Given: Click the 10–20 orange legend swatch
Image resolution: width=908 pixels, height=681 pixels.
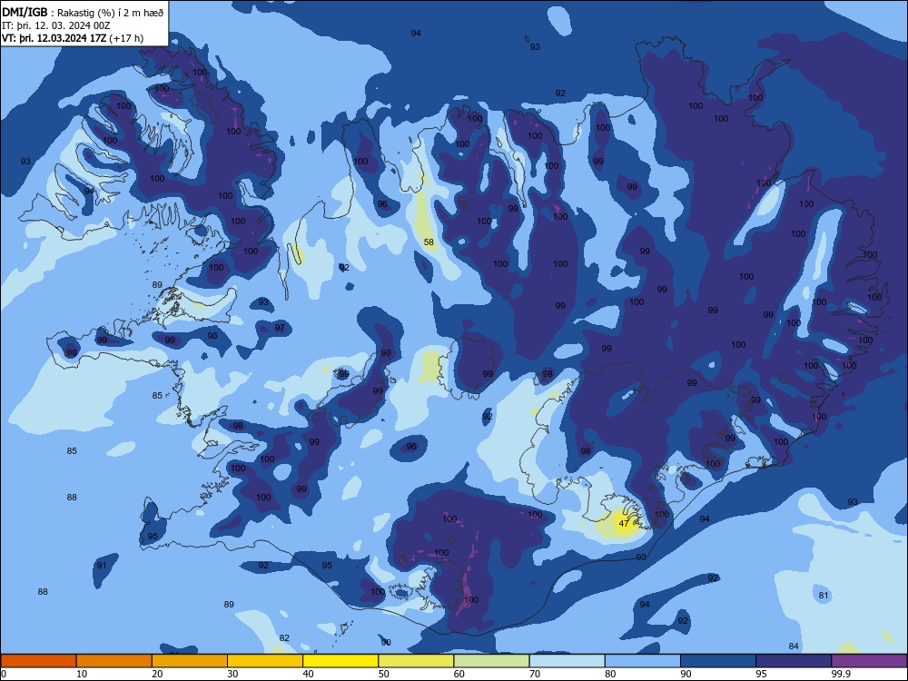Looking at the screenshot, I should pyautogui.click(x=114, y=661).
